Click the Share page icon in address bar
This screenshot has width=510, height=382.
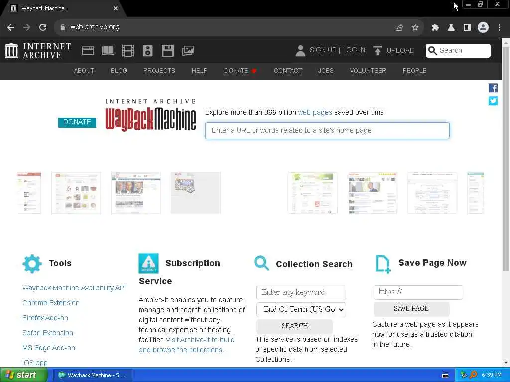[399, 28]
